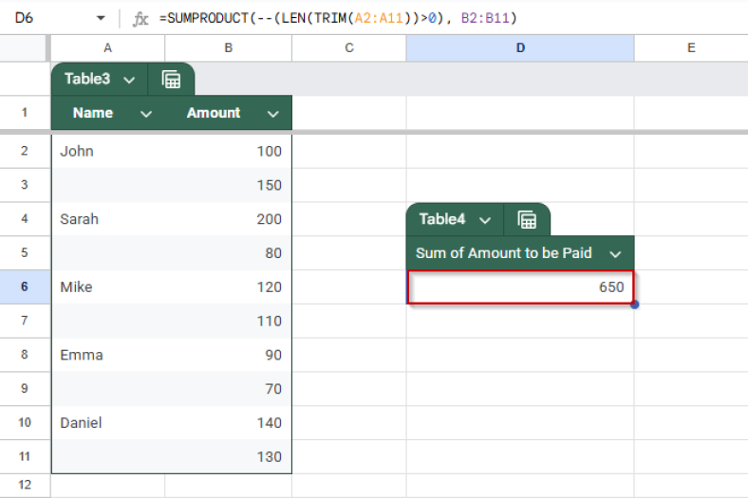Select row 12 header
The image size is (748, 498).
[25, 486]
